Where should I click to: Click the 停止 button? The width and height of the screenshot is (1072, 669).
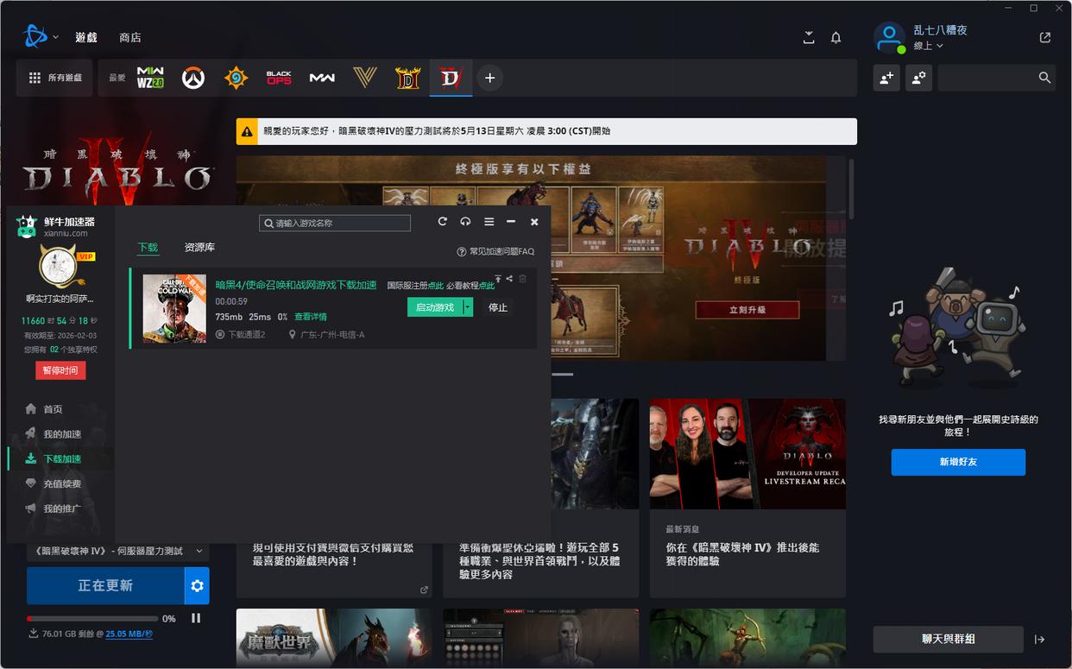(x=498, y=307)
